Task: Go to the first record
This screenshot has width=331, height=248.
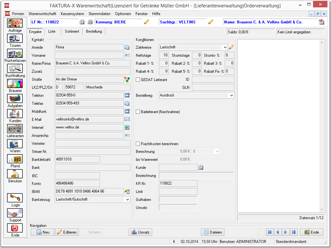Action: click(x=270, y=232)
